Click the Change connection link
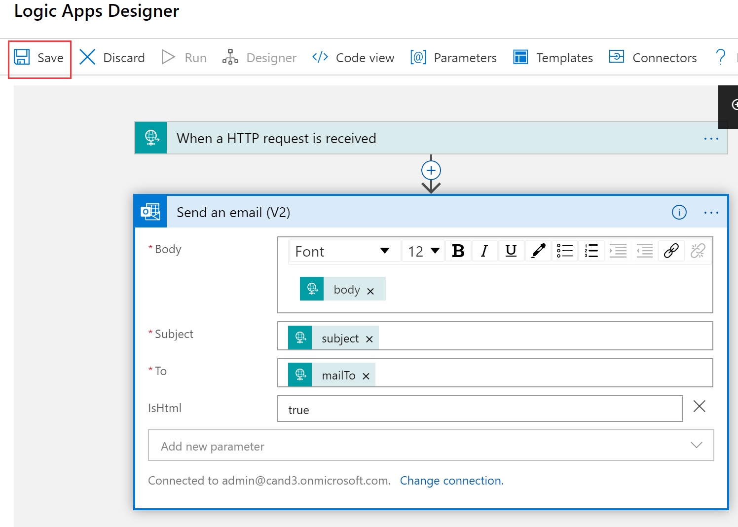This screenshot has height=527, width=738. point(452,481)
